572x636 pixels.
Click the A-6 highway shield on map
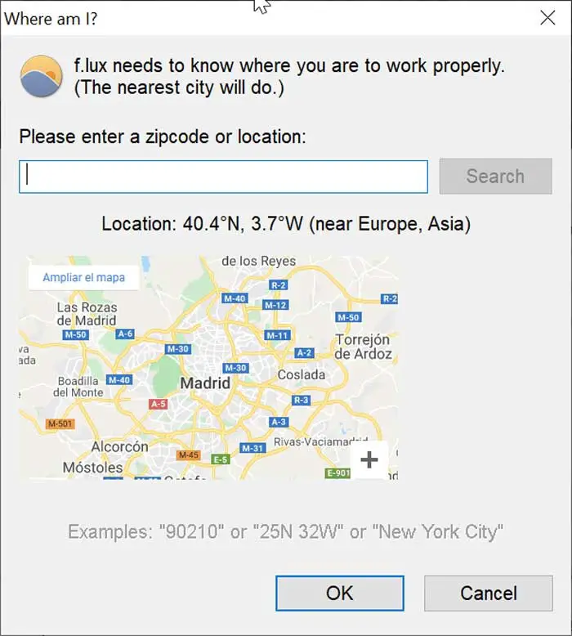[x=125, y=334]
